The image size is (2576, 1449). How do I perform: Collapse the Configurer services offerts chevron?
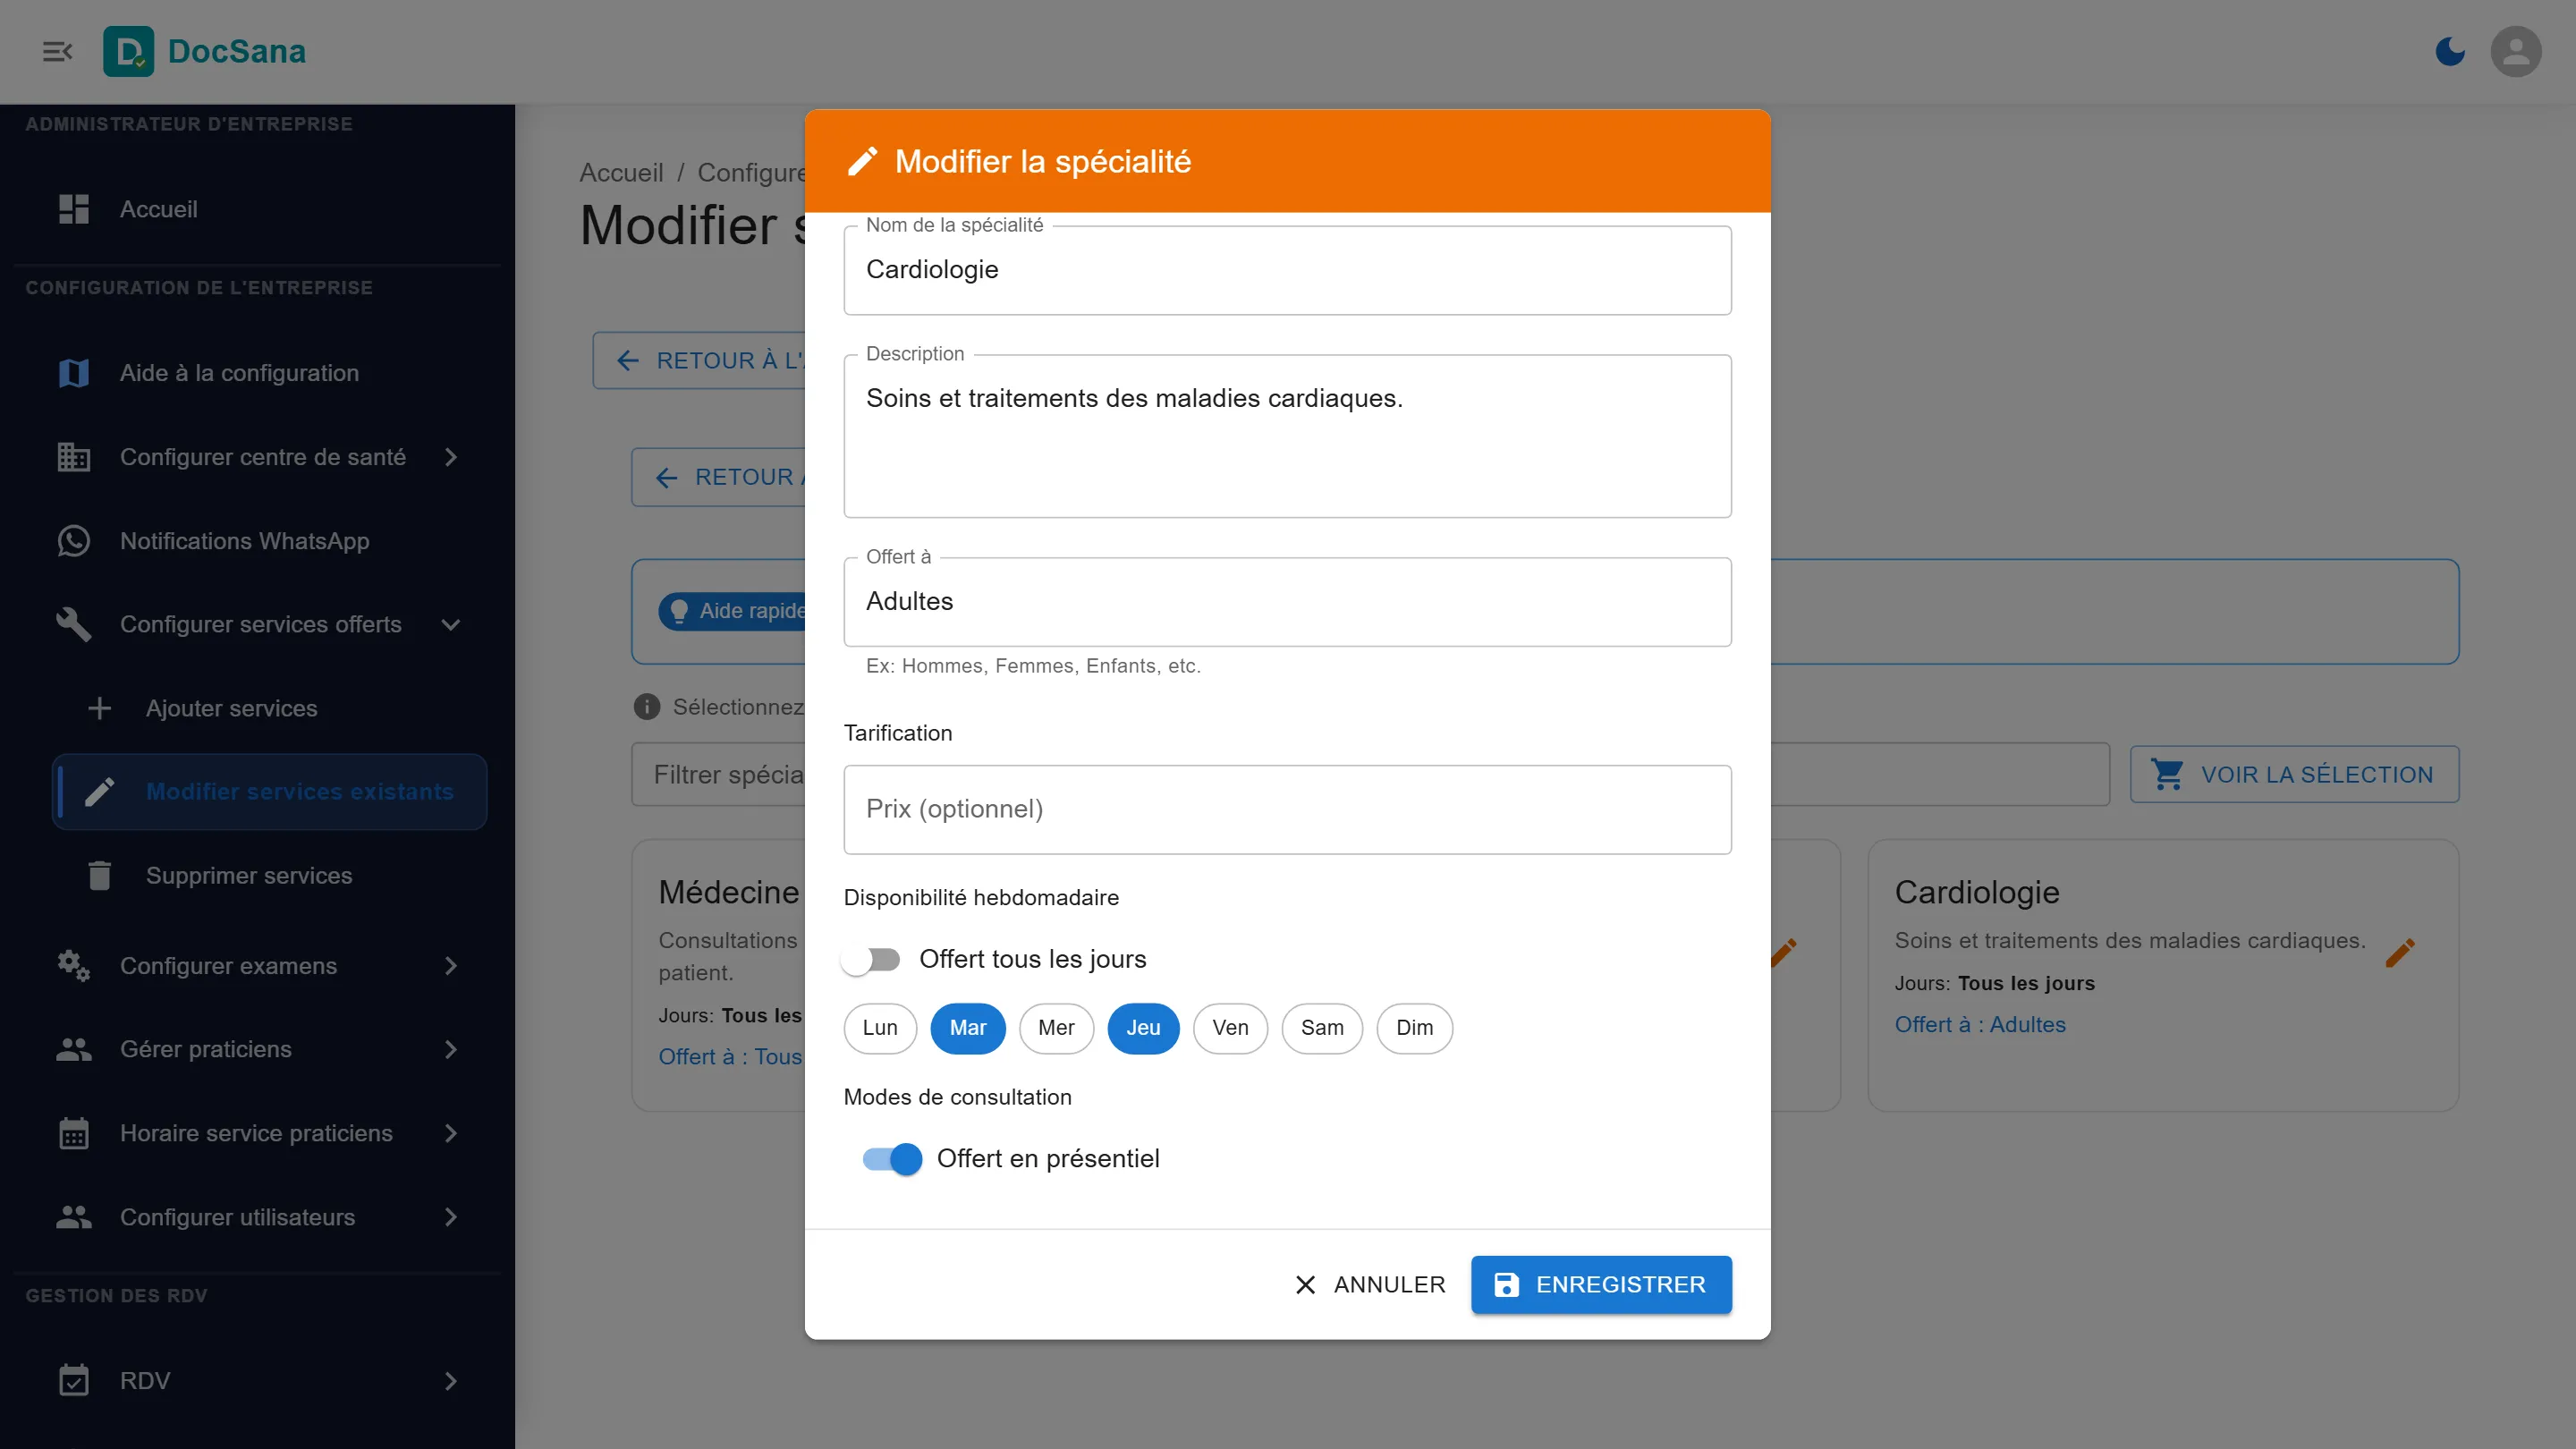click(x=451, y=625)
